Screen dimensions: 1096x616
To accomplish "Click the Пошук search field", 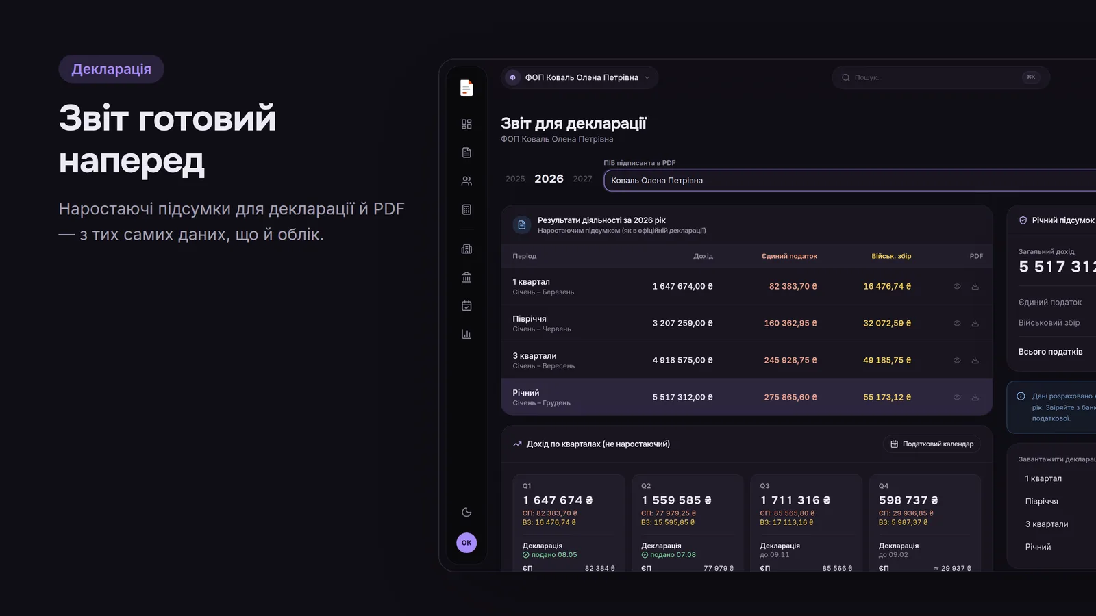I will point(941,77).
